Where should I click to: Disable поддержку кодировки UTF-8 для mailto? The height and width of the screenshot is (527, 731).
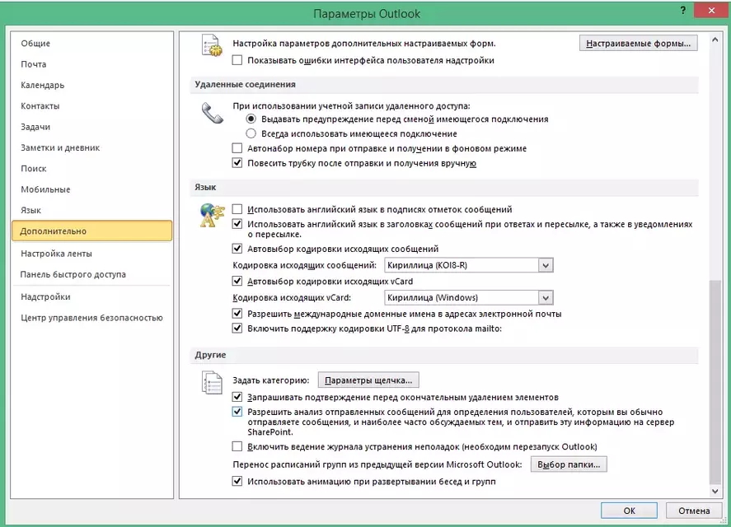point(237,329)
